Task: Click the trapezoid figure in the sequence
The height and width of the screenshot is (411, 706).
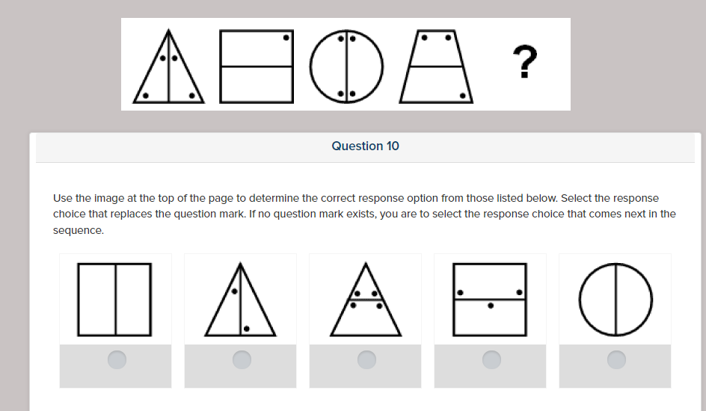Action: coord(437,67)
